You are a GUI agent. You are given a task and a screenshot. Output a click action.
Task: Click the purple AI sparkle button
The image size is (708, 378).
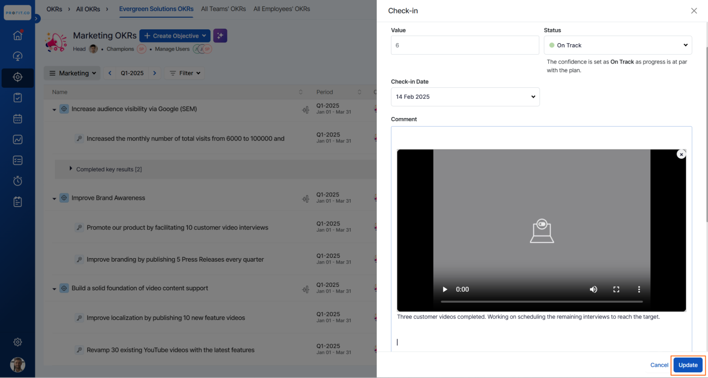[x=220, y=36]
